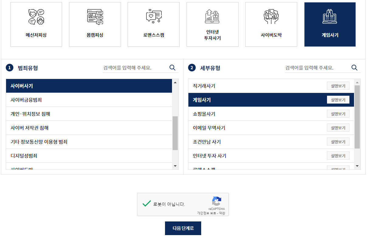The image size is (368, 243).
Task: Open the reCAPTCHA 약관 link
Action: [x=223, y=214]
